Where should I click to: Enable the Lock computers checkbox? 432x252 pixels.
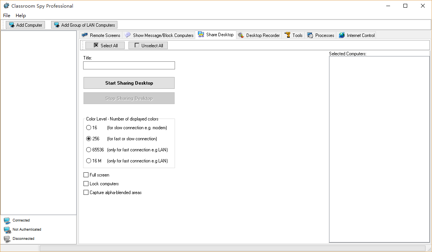point(86,184)
